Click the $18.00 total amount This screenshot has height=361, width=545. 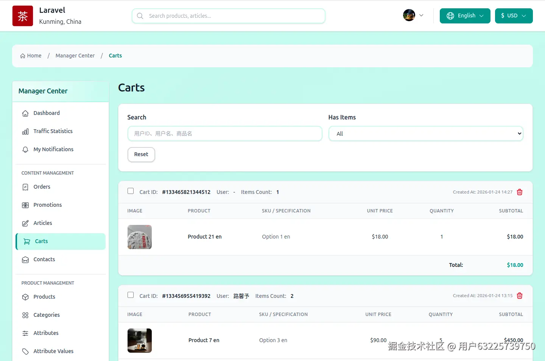click(x=515, y=265)
